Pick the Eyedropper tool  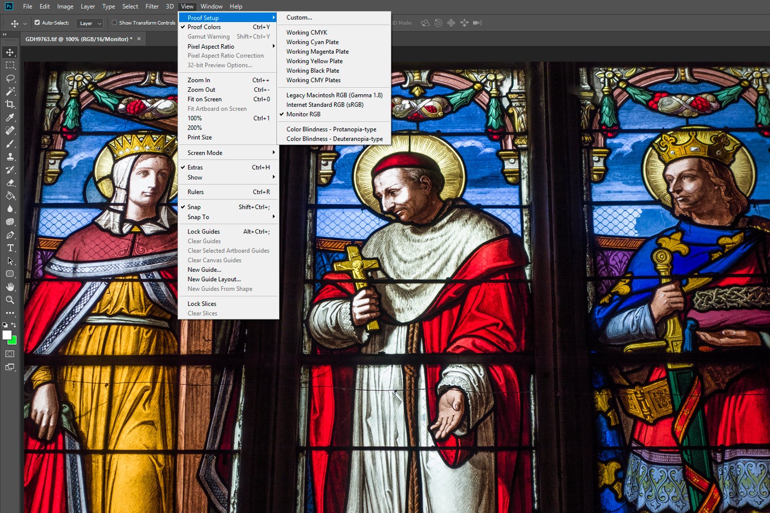(x=10, y=117)
